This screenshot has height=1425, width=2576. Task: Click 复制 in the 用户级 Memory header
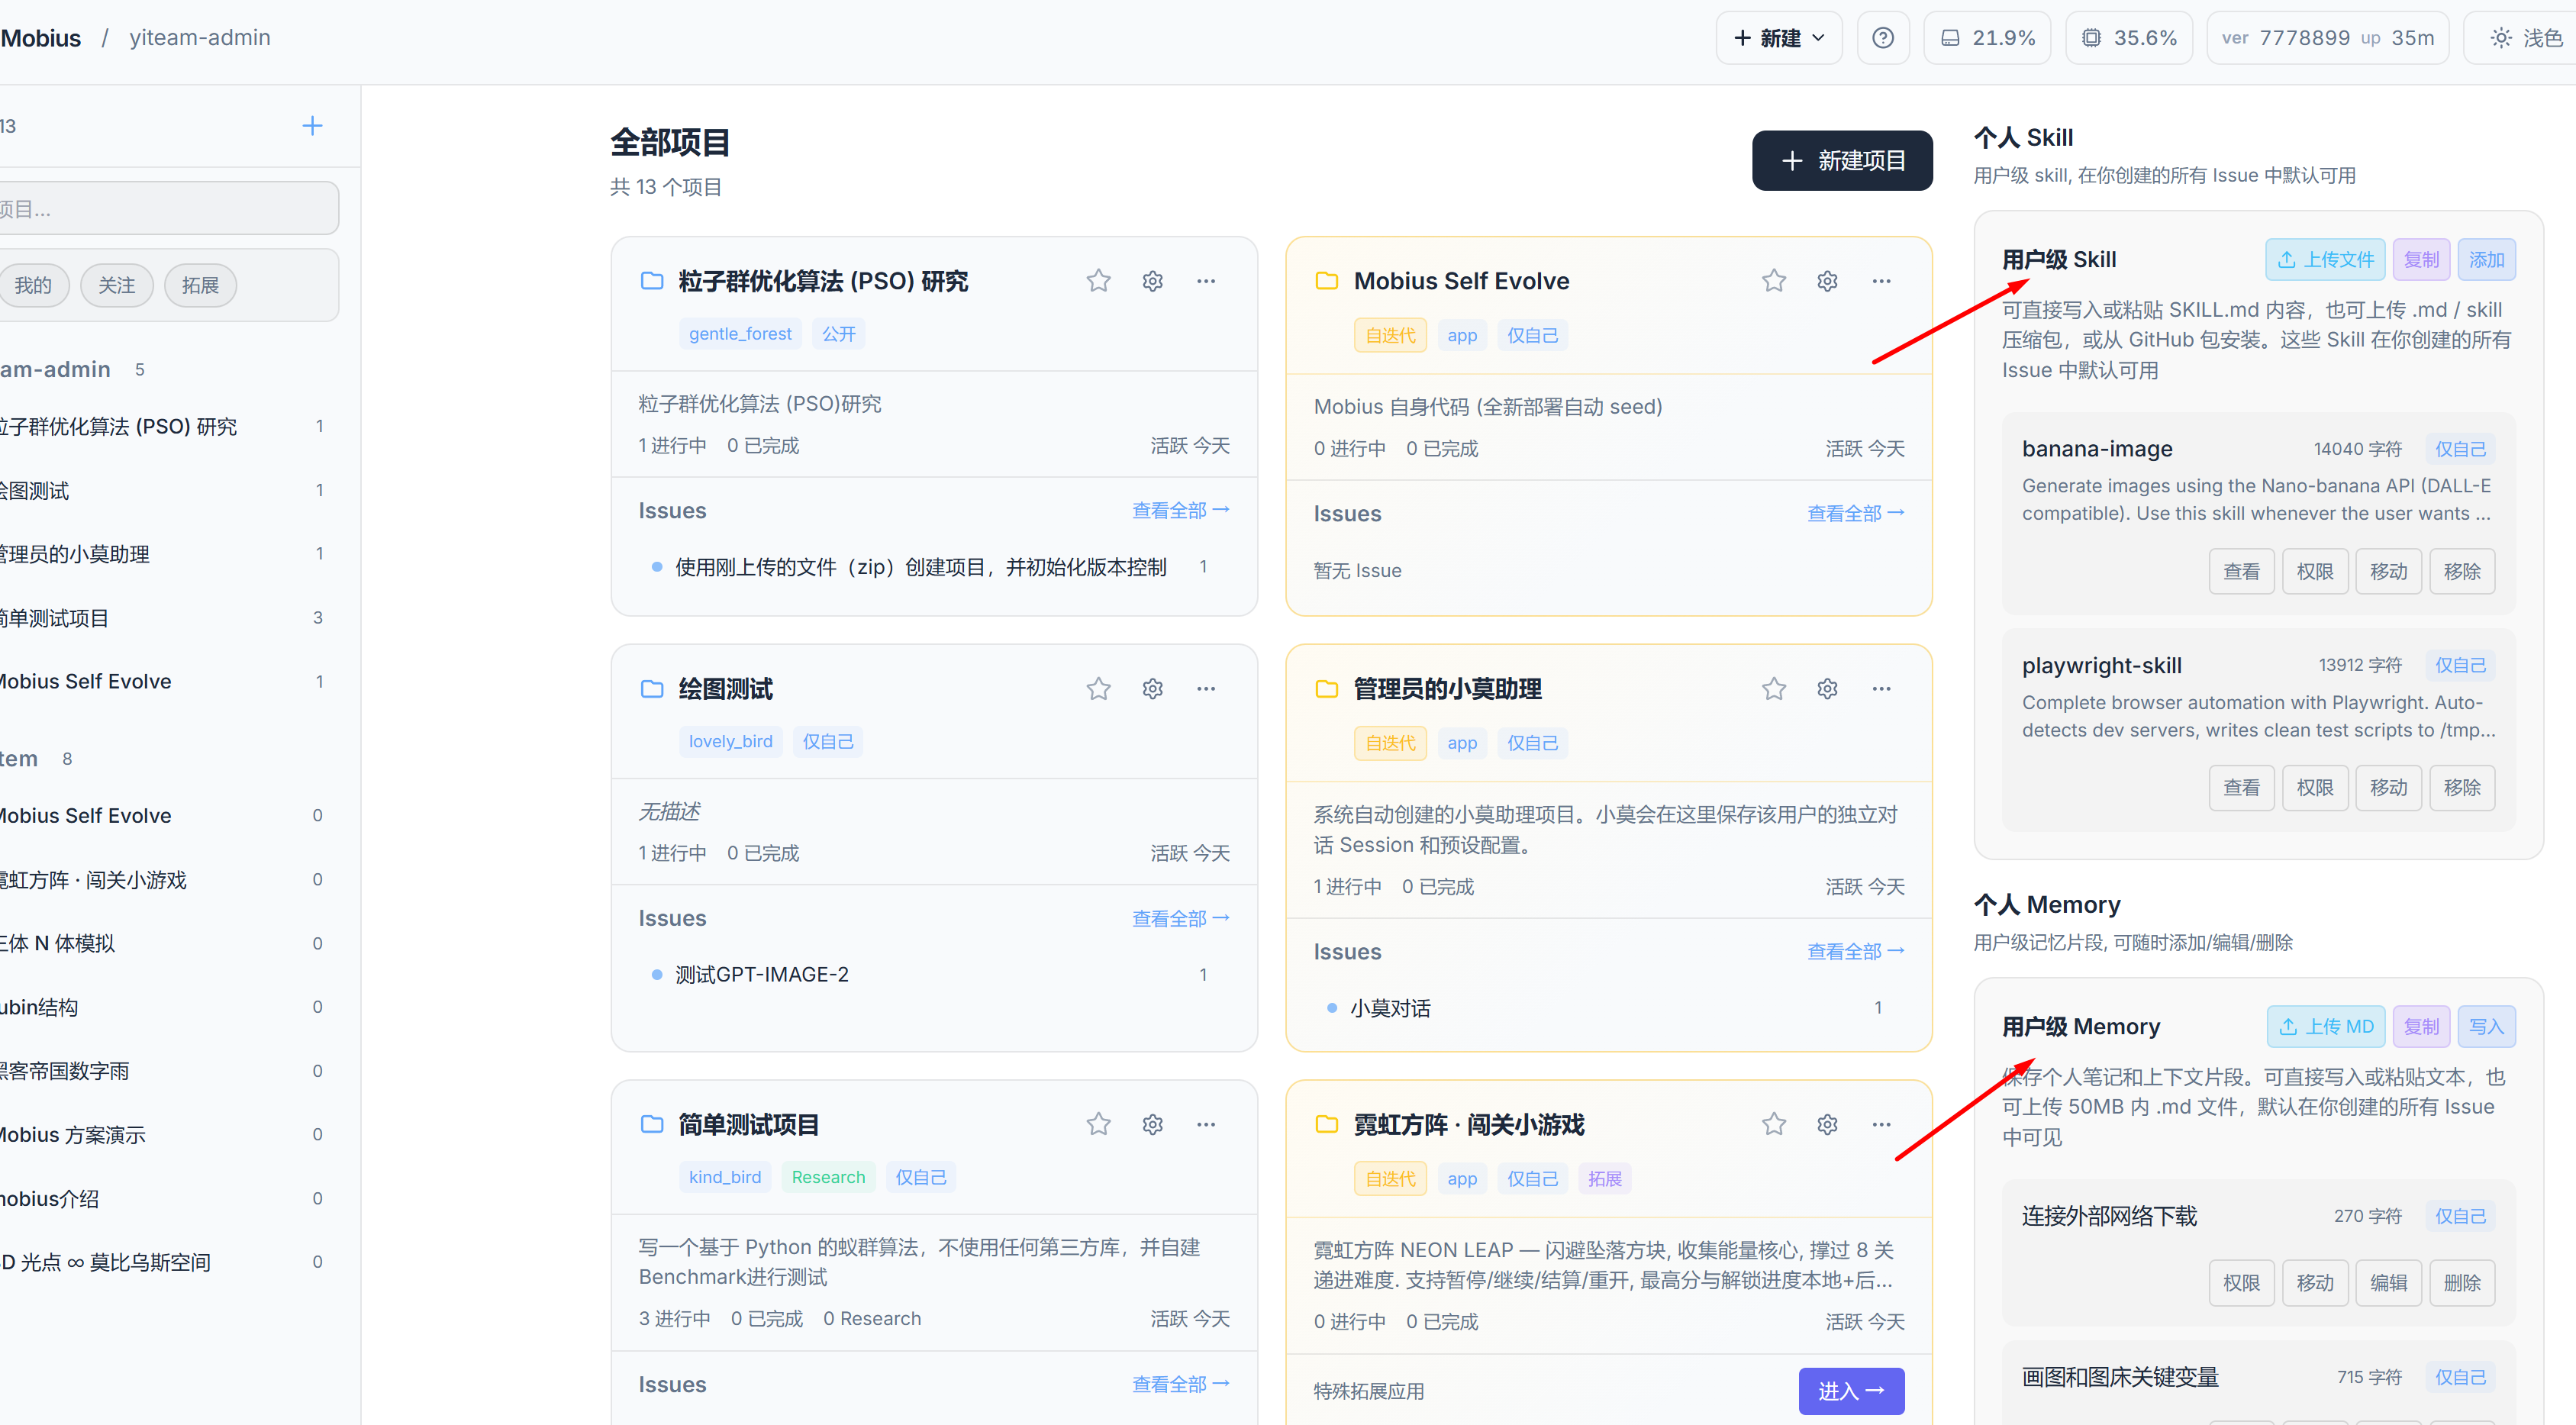pos(2421,1027)
